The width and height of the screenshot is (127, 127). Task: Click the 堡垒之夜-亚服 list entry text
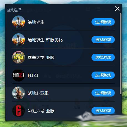pyautogui.click(x=41, y=58)
